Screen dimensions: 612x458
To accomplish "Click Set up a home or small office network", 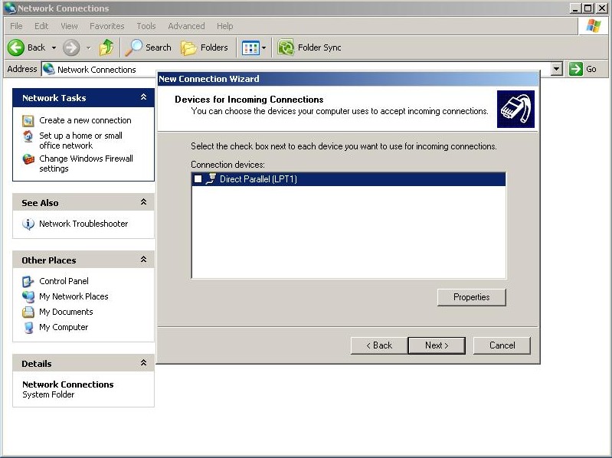I will pos(80,140).
